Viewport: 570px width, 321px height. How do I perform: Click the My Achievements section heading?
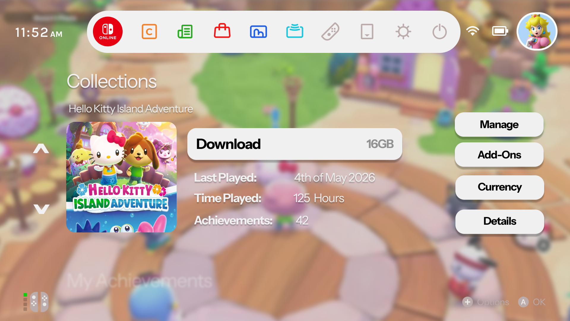point(140,281)
